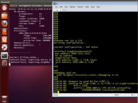Select the active Terminal dock icon
The width and height of the screenshot is (138, 103).
pyautogui.click(x=4, y=56)
